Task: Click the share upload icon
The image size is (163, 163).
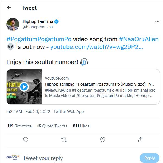Action: click(141, 140)
